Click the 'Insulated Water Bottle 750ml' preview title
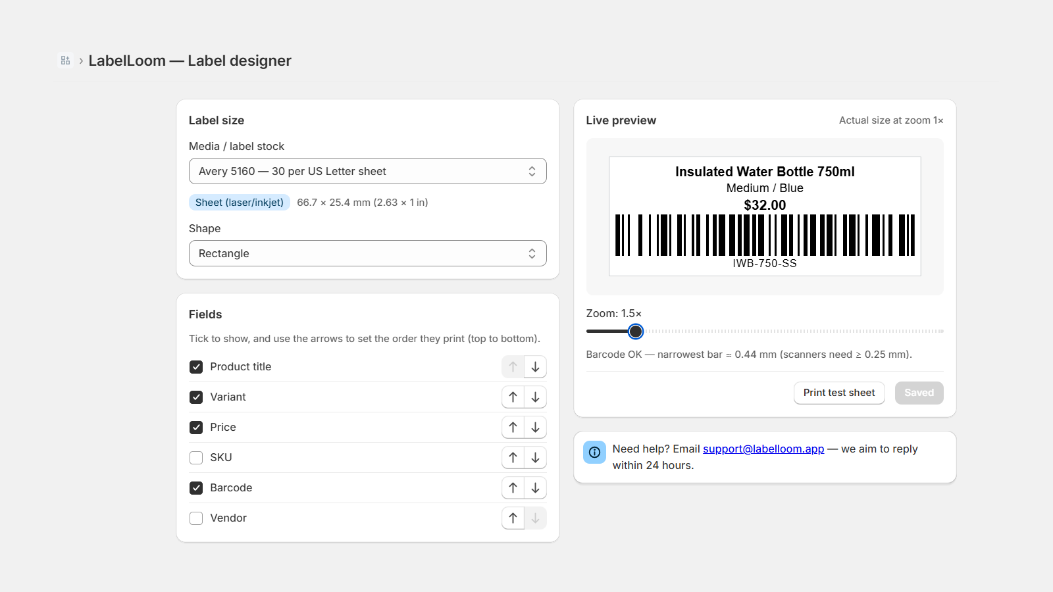This screenshot has width=1053, height=592. (x=765, y=172)
